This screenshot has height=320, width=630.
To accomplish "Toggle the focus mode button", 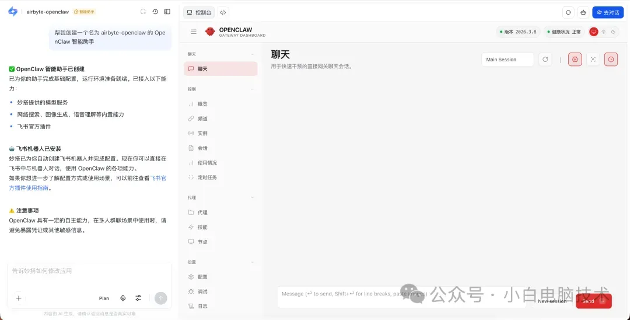I will (x=593, y=60).
